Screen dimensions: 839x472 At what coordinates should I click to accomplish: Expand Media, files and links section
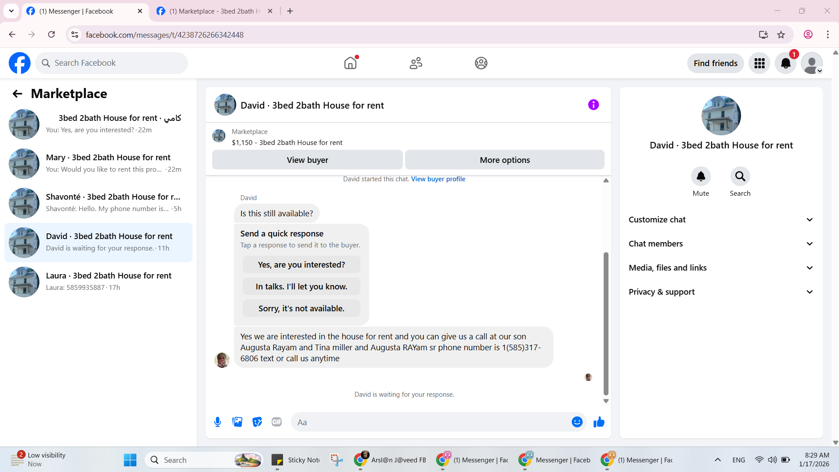point(721,268)
